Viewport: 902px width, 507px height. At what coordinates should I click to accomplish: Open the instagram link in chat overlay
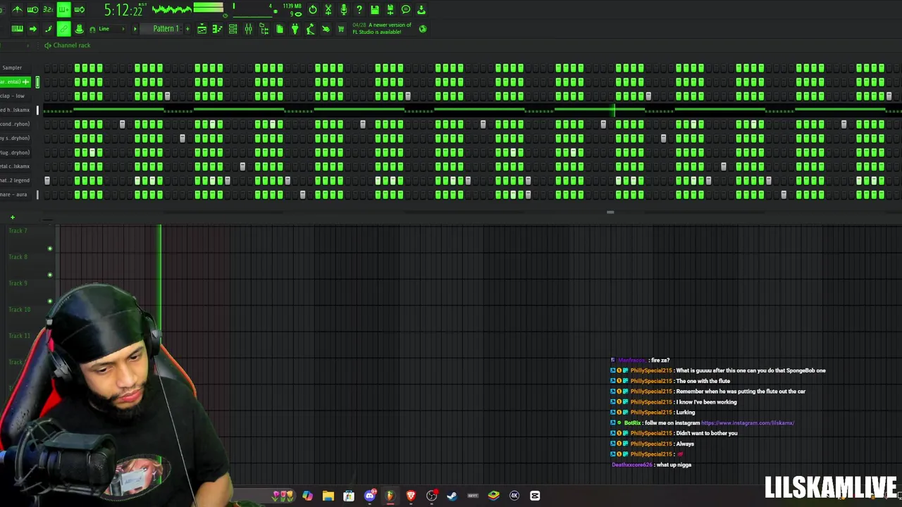(748, 423)
